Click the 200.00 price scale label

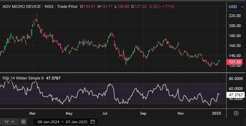coord(235,26)
